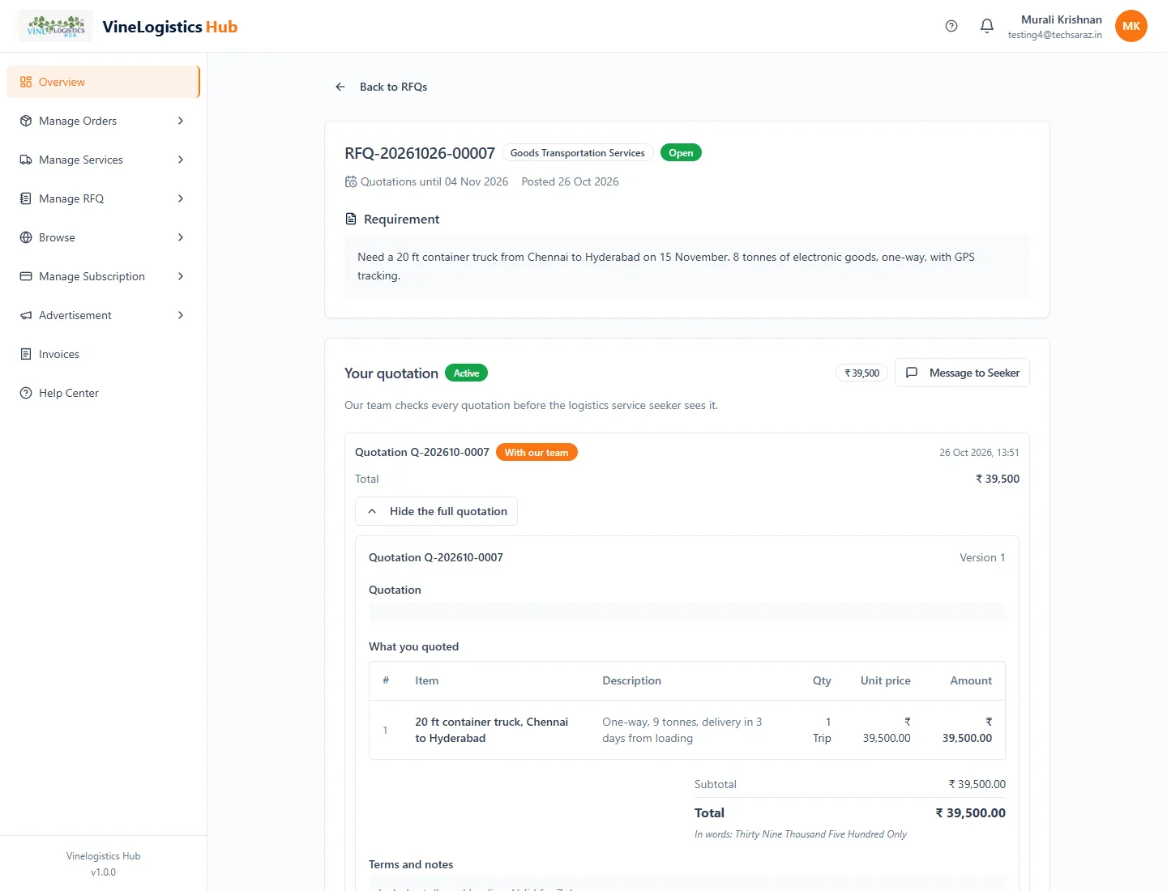Click the Goods Transportation Services tag
1167x891 pixels.
[577, 153]
